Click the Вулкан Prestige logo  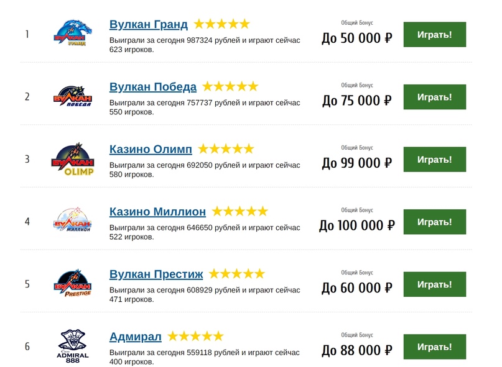73,283
